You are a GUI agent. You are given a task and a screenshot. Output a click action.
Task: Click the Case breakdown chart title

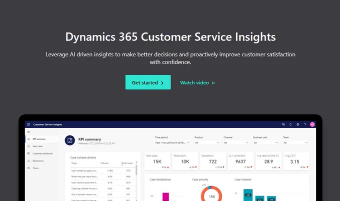coord(160,180)
